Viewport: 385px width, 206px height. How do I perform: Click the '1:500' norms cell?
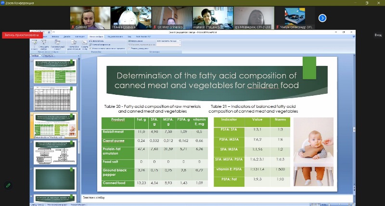pos(280,172)
